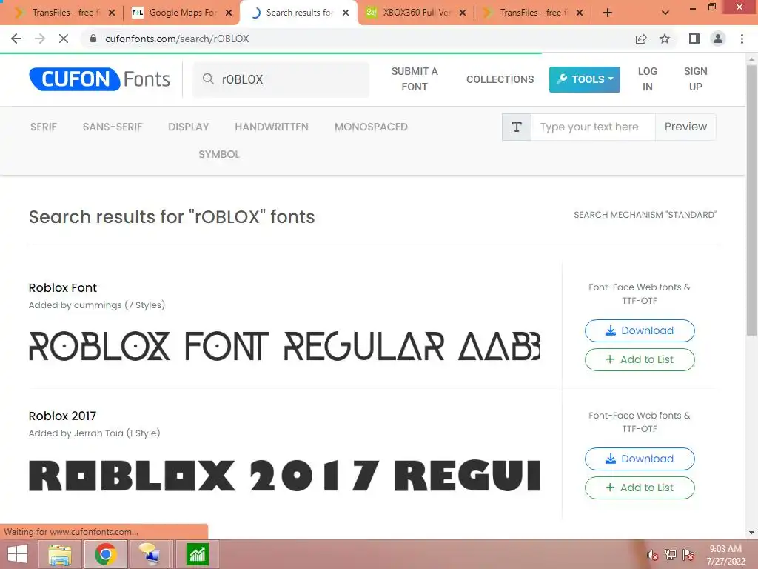Open a new tab with the plus button
The width and height of the screenshot is (758, 569).
click(x=608, y=13)
